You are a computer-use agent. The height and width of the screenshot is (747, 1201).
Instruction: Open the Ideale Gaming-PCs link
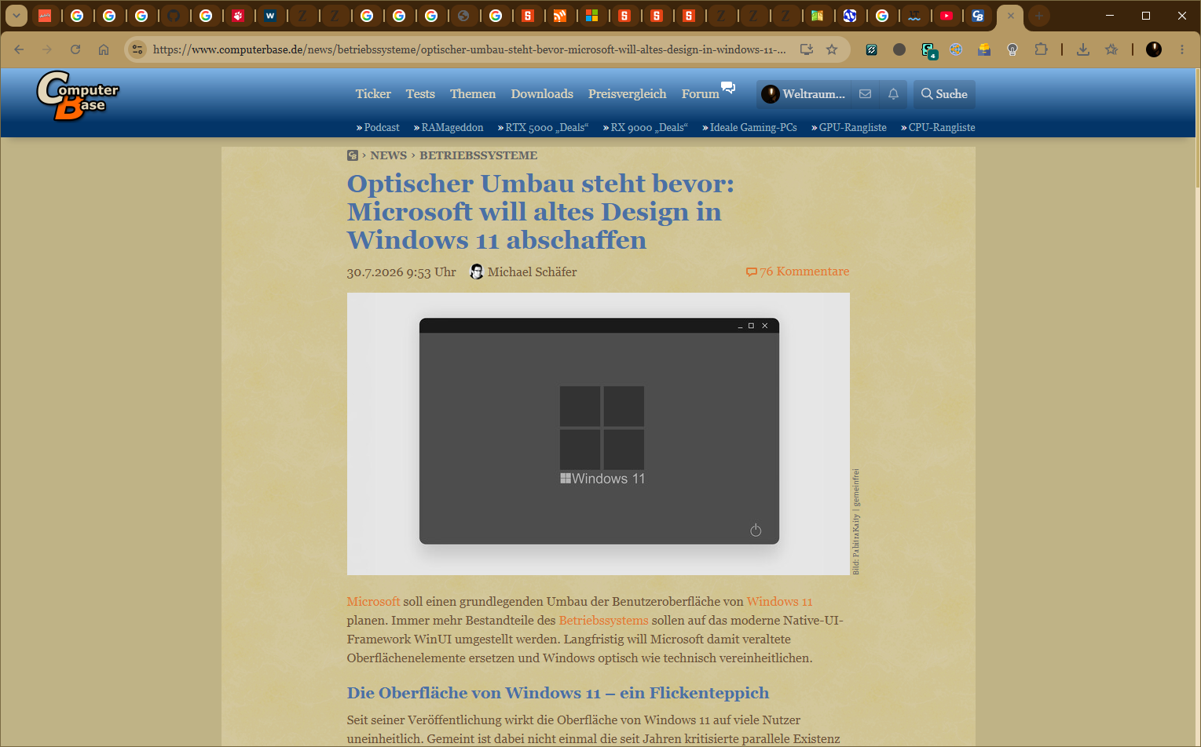[749, 127]
